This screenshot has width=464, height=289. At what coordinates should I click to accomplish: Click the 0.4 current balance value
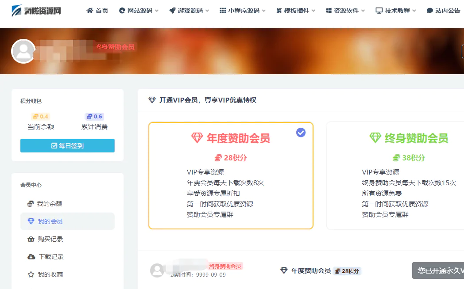41,116
